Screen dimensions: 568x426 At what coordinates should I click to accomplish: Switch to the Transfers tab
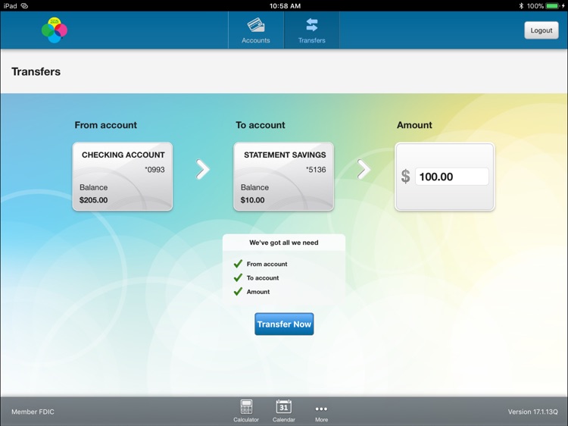[311, 30]
